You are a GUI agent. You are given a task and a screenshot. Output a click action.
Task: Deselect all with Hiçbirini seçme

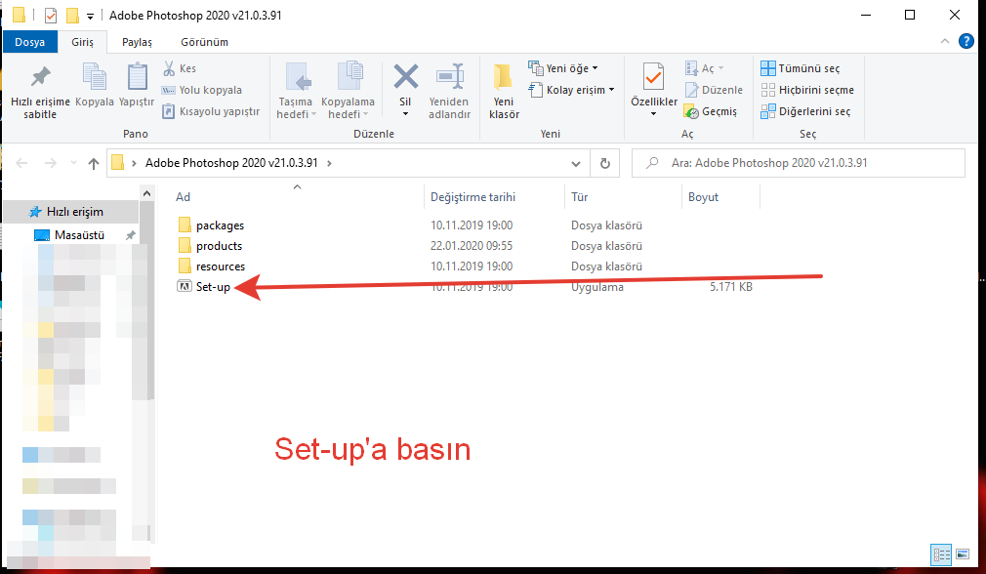tap(807, 90)
